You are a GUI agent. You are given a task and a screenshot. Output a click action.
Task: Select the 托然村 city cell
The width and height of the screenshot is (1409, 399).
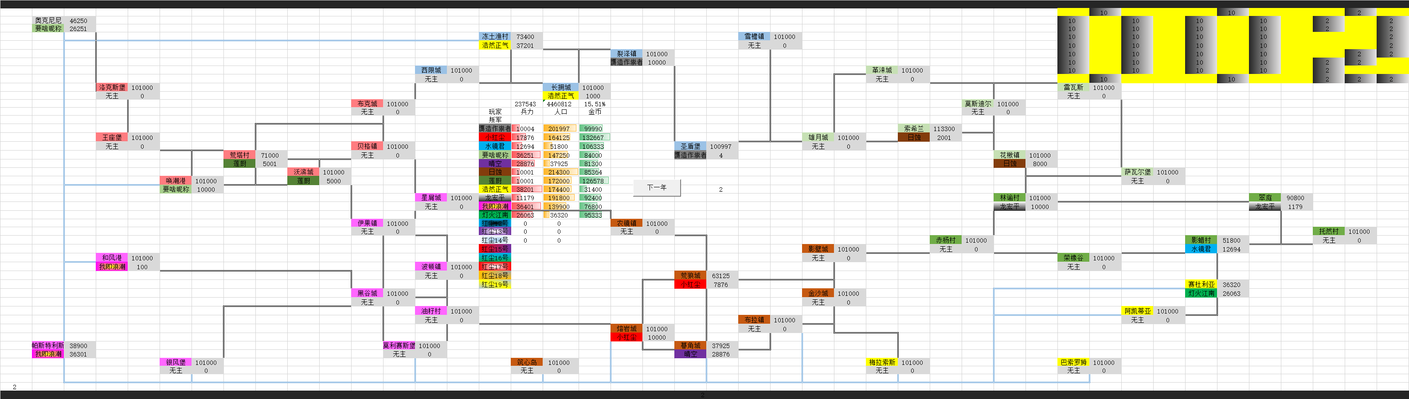tap(1329, 232)
